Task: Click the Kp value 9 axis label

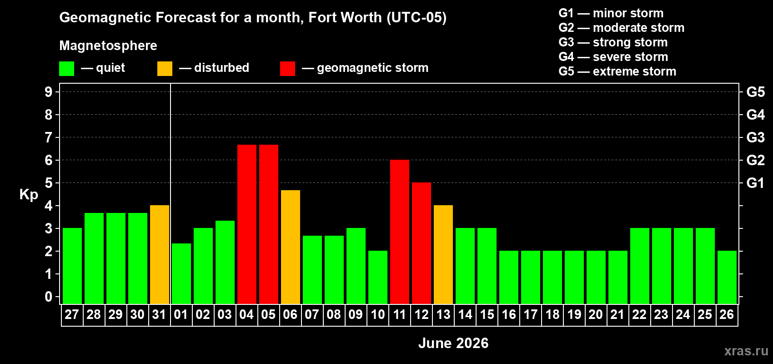Action: point(49,92)
